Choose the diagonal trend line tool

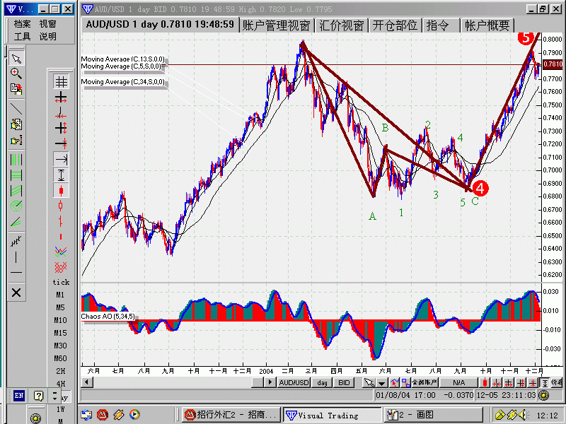point(16,109)
